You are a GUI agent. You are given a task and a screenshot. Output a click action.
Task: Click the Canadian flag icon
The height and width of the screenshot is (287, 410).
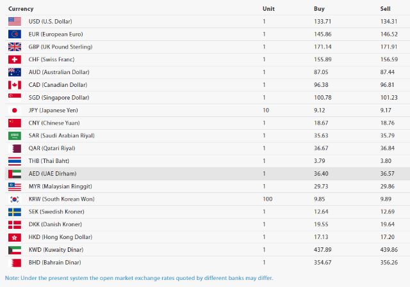click(x=15, y=85)
